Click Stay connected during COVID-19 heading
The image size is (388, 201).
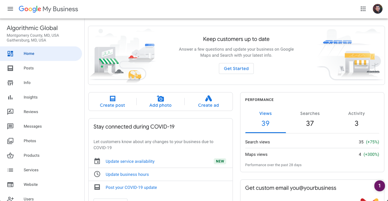tap(134, 127)
